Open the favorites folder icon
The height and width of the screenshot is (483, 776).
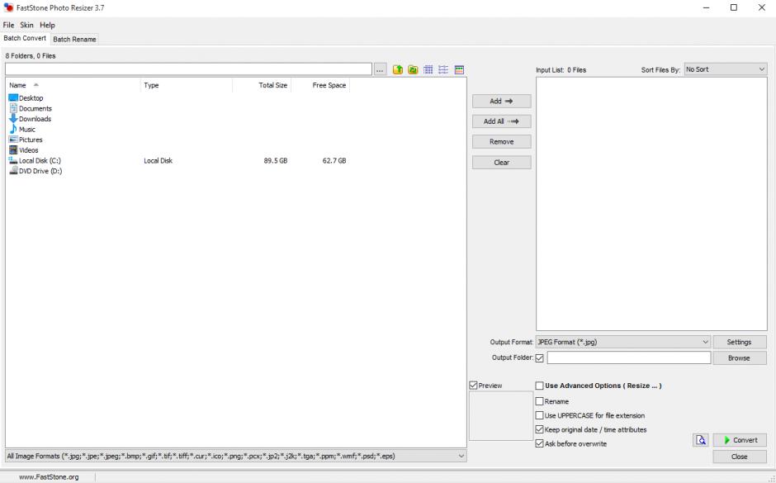tap(413, 70)
